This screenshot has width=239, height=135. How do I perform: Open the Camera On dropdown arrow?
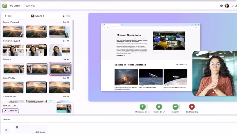pyautogui.click(x=164, y=112)
